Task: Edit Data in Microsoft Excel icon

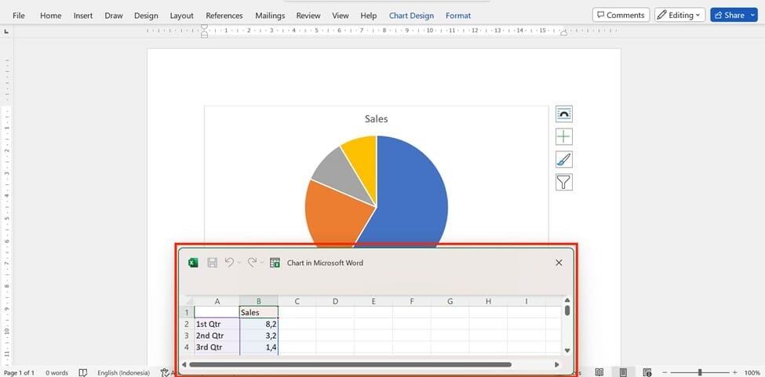Action: pyautogui.click(x=275, y=263)
